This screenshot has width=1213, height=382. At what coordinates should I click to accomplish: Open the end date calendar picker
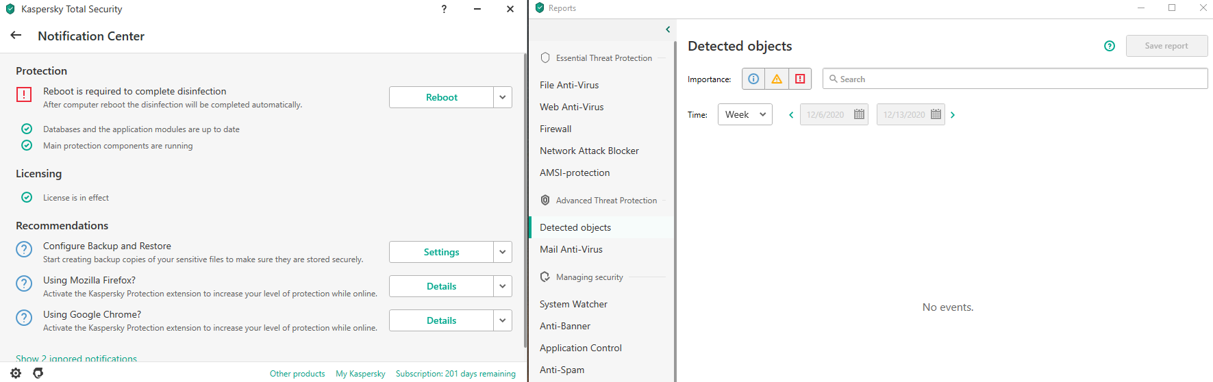coord(936,114)
